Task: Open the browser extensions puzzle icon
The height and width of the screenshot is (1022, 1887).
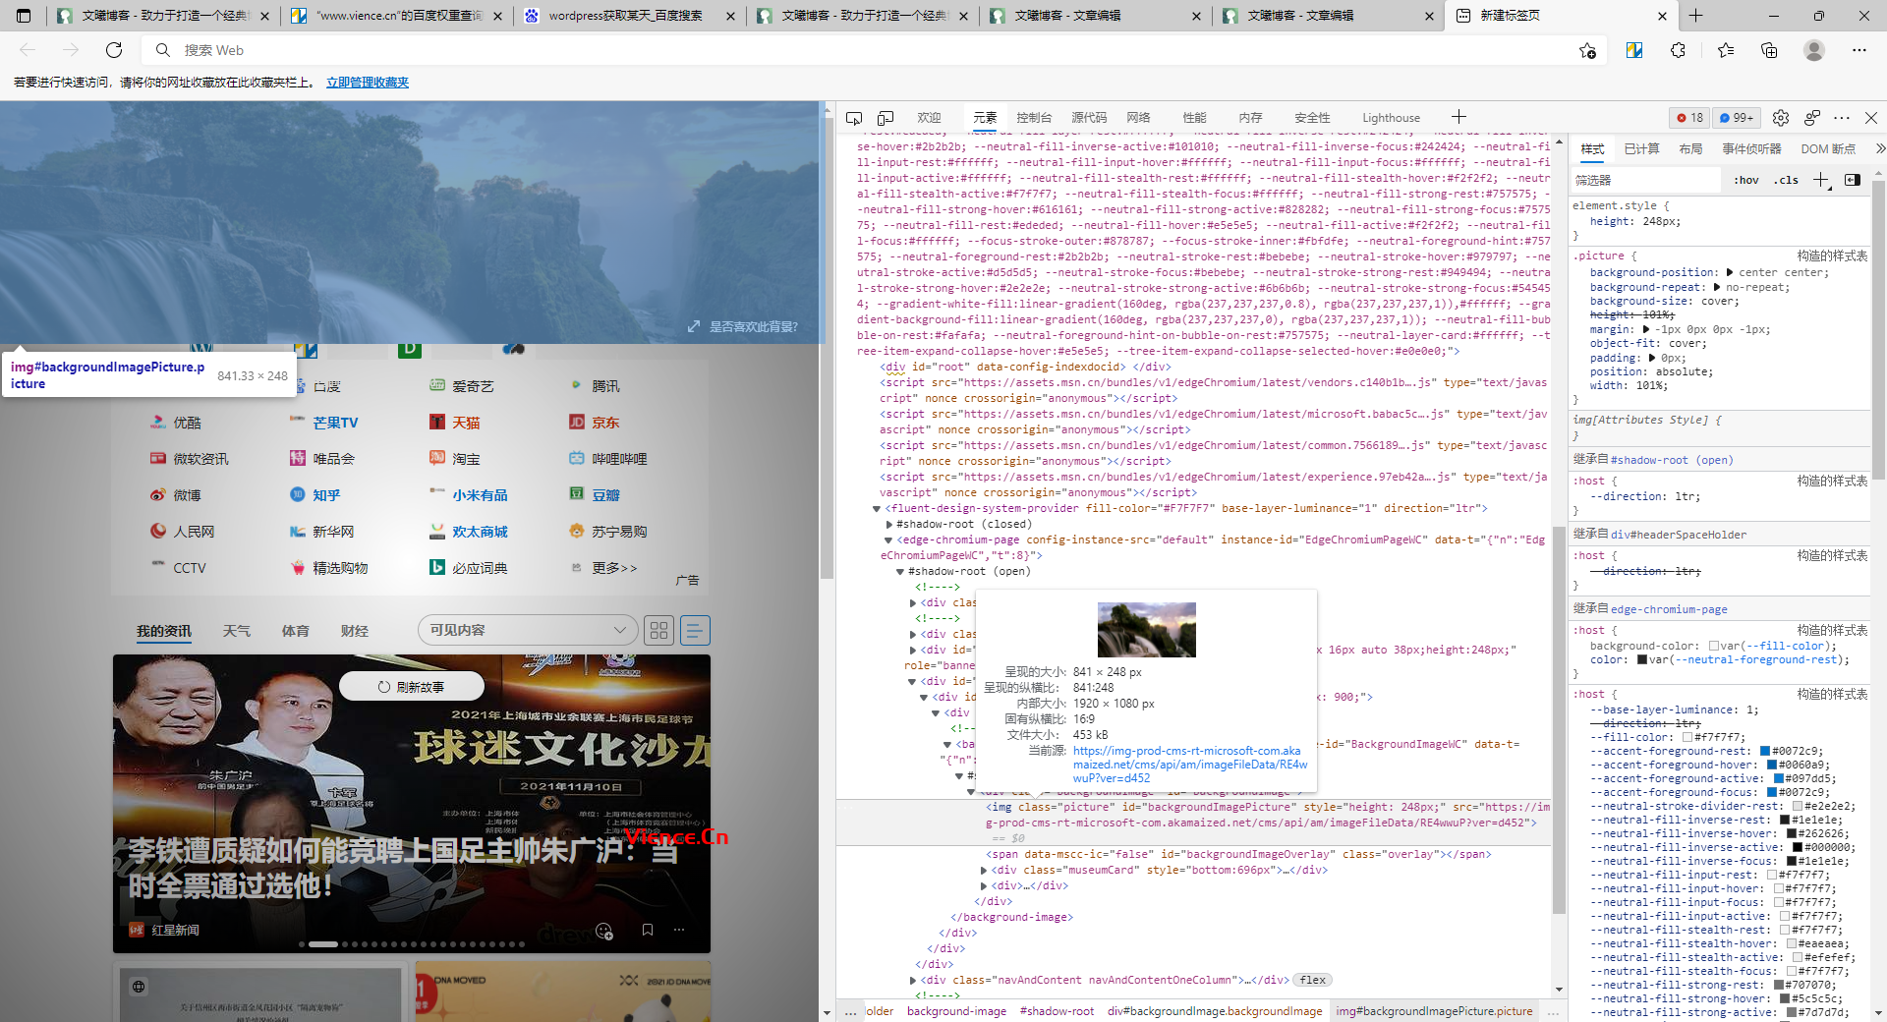Action: pos(1678,50)
